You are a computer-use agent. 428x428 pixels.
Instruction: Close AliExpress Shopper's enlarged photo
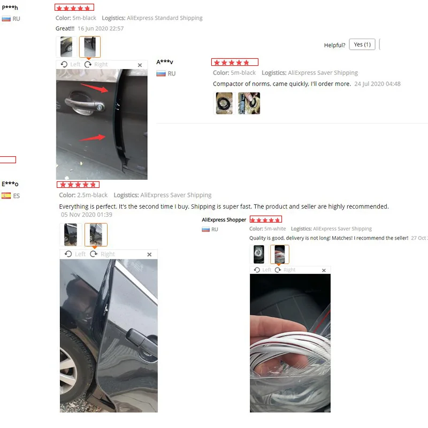point(324,270)
